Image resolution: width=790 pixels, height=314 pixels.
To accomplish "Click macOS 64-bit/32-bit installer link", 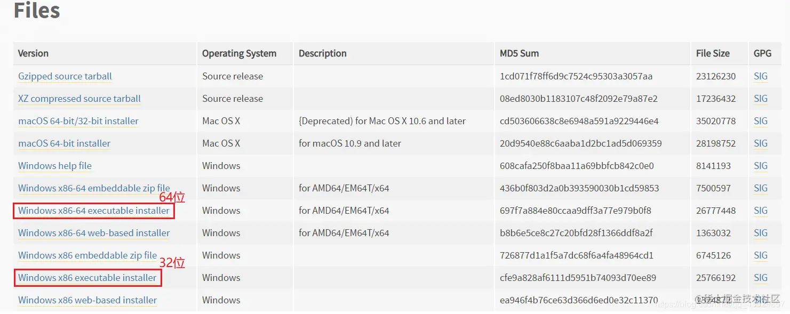I will click(78, 121).
